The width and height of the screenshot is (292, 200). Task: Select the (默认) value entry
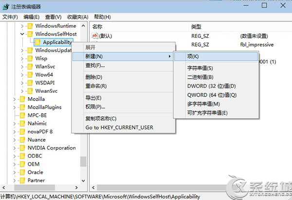pyautogui.click(x=106, y=36)
